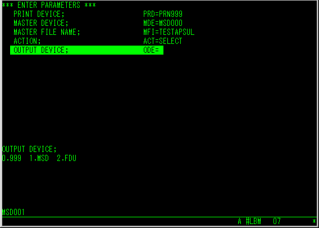The image size is (319, 228).
Task: Click the MASTER DEVICE; label
Action: pyautogui.click(x=41, y=23)
